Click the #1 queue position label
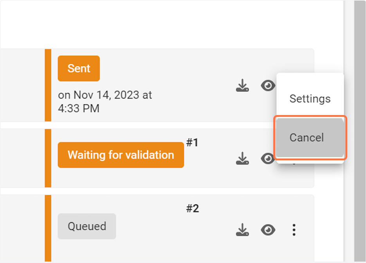Screen dimensions: 366x263 pos(192,143)
